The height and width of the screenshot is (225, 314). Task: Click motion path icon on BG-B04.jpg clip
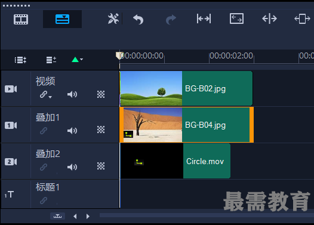(x=128, y=134)
